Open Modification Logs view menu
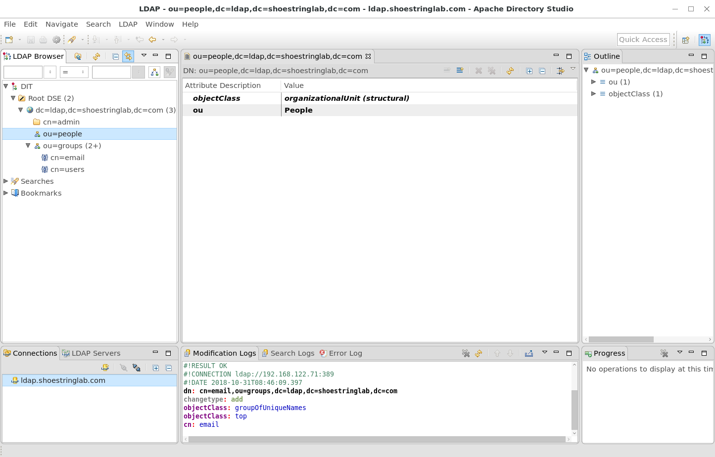This screenshot has height=457, width=715. [x=545, y=352]
